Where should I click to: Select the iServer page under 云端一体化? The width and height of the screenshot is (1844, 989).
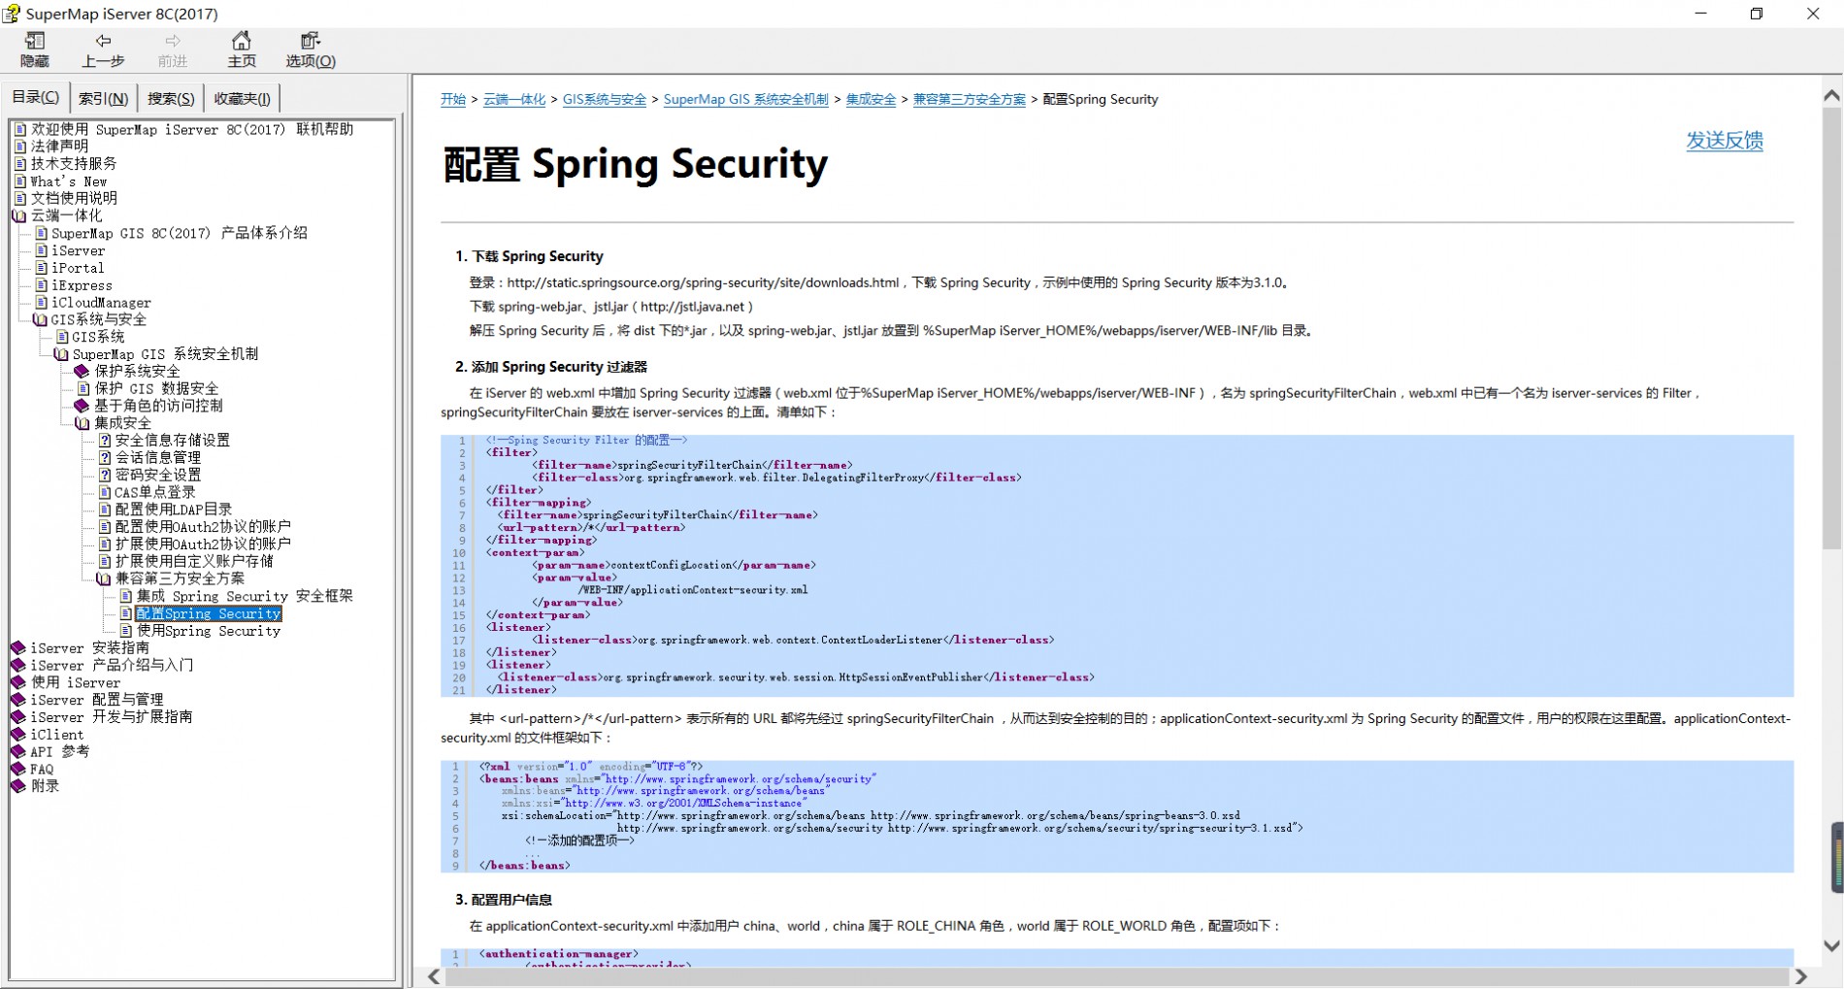(x=78, y=250)
